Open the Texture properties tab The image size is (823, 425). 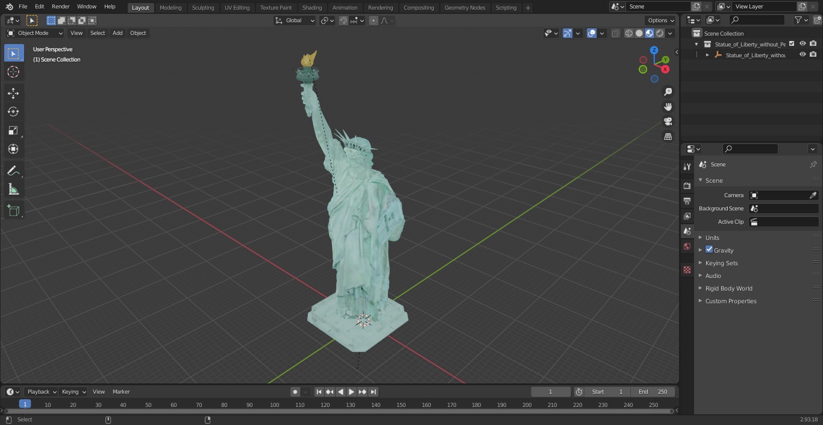pos(687,269)
